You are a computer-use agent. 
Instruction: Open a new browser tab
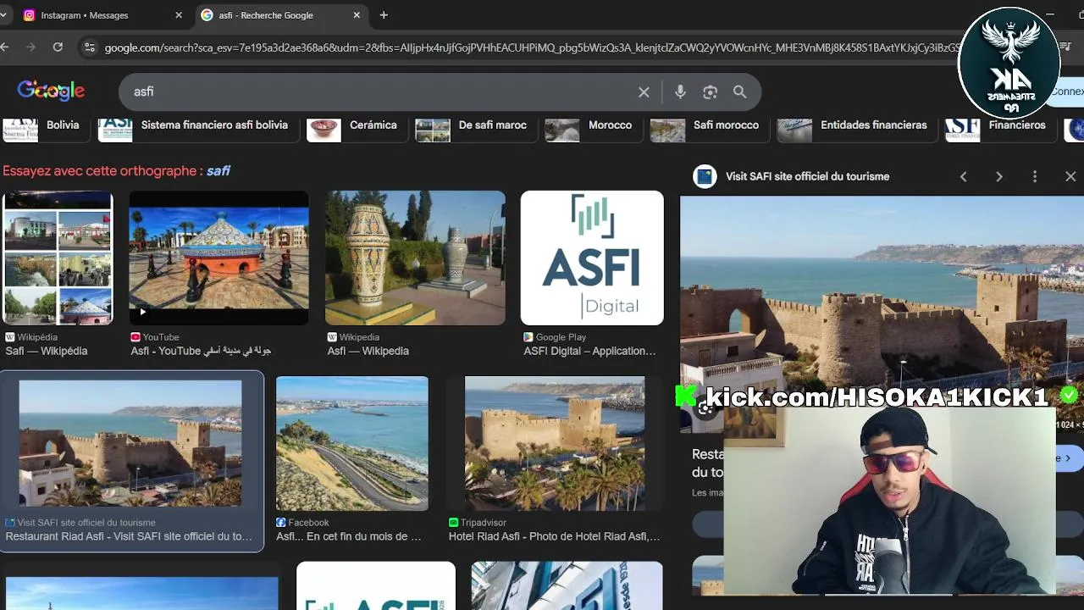(384, 15)
